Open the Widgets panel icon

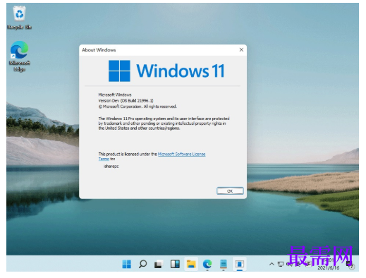coord(175,264)
